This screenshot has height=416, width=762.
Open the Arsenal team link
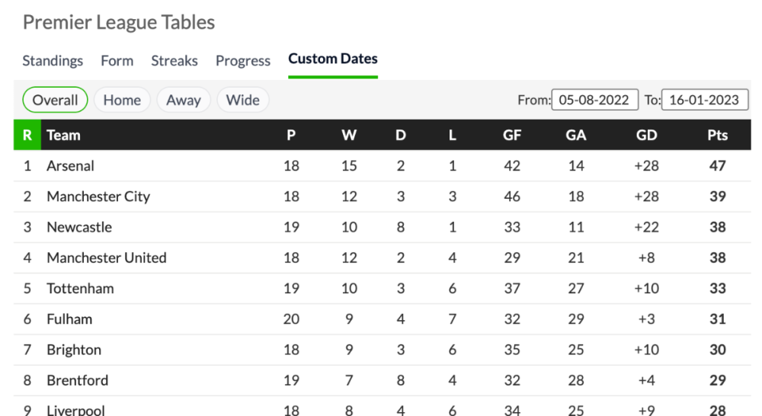click(x=70, y=165)
